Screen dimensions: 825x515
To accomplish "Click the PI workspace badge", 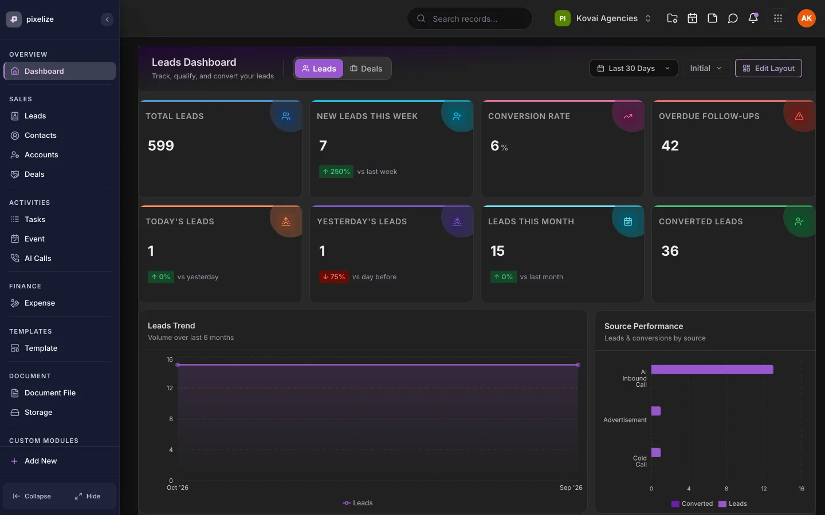I will click(563, 18).
